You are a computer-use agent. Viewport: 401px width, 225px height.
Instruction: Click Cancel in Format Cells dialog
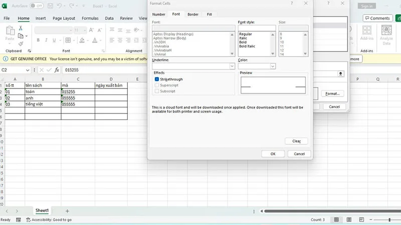click(x=299, y=154)
